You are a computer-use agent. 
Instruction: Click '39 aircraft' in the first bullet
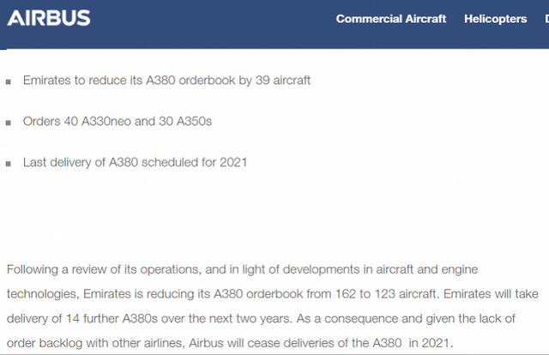point(283,80)
